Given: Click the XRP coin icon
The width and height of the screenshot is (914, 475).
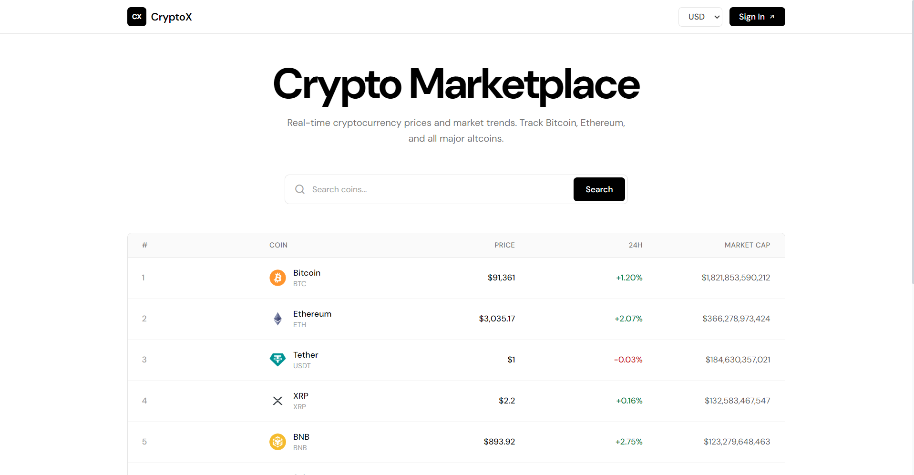Looking at the screenshot, I should click(277, 401).
